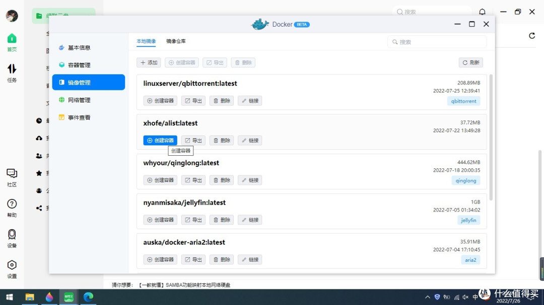The width and height of the screenshot is (544, 305).
Task: Create container from whyour/qinglong image
Action: [x=160, y=180]
